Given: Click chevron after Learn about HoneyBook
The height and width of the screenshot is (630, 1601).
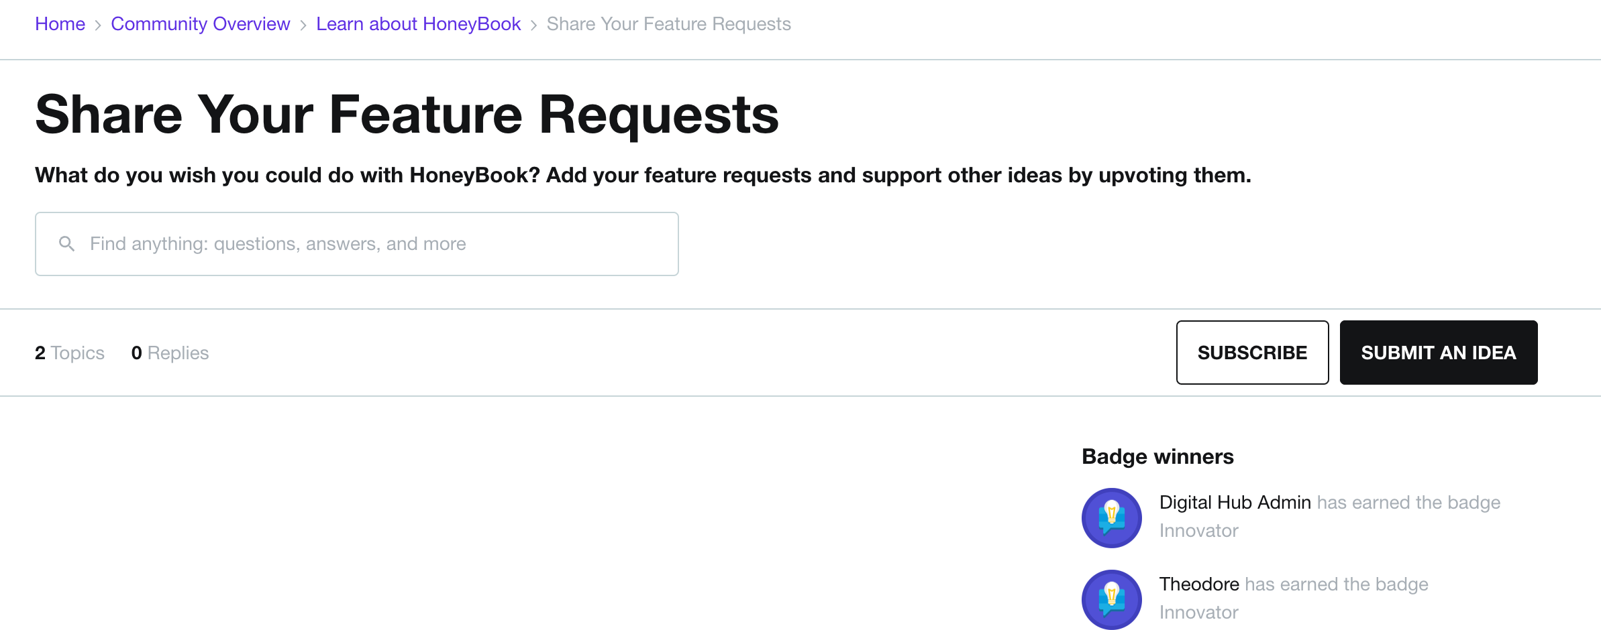Looking at the screenshot, I should (x=534, y=25).
